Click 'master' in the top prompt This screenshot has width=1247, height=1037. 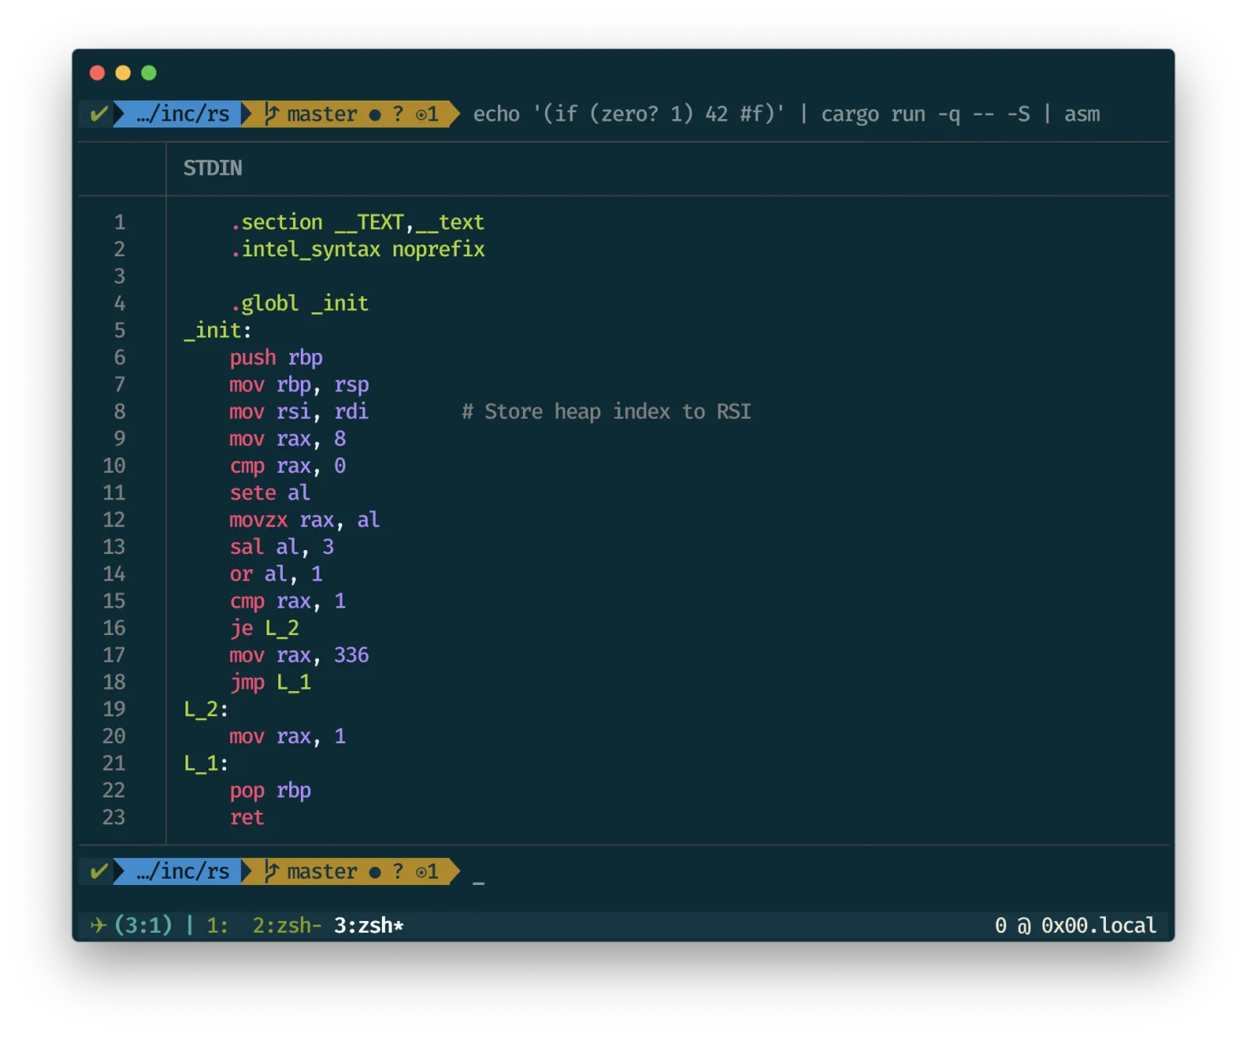click(322, 114)
